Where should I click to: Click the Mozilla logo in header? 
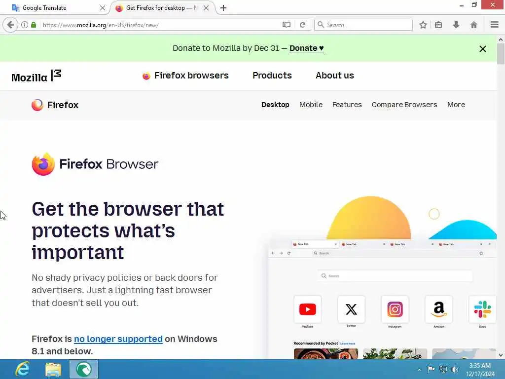pos(36,76)
